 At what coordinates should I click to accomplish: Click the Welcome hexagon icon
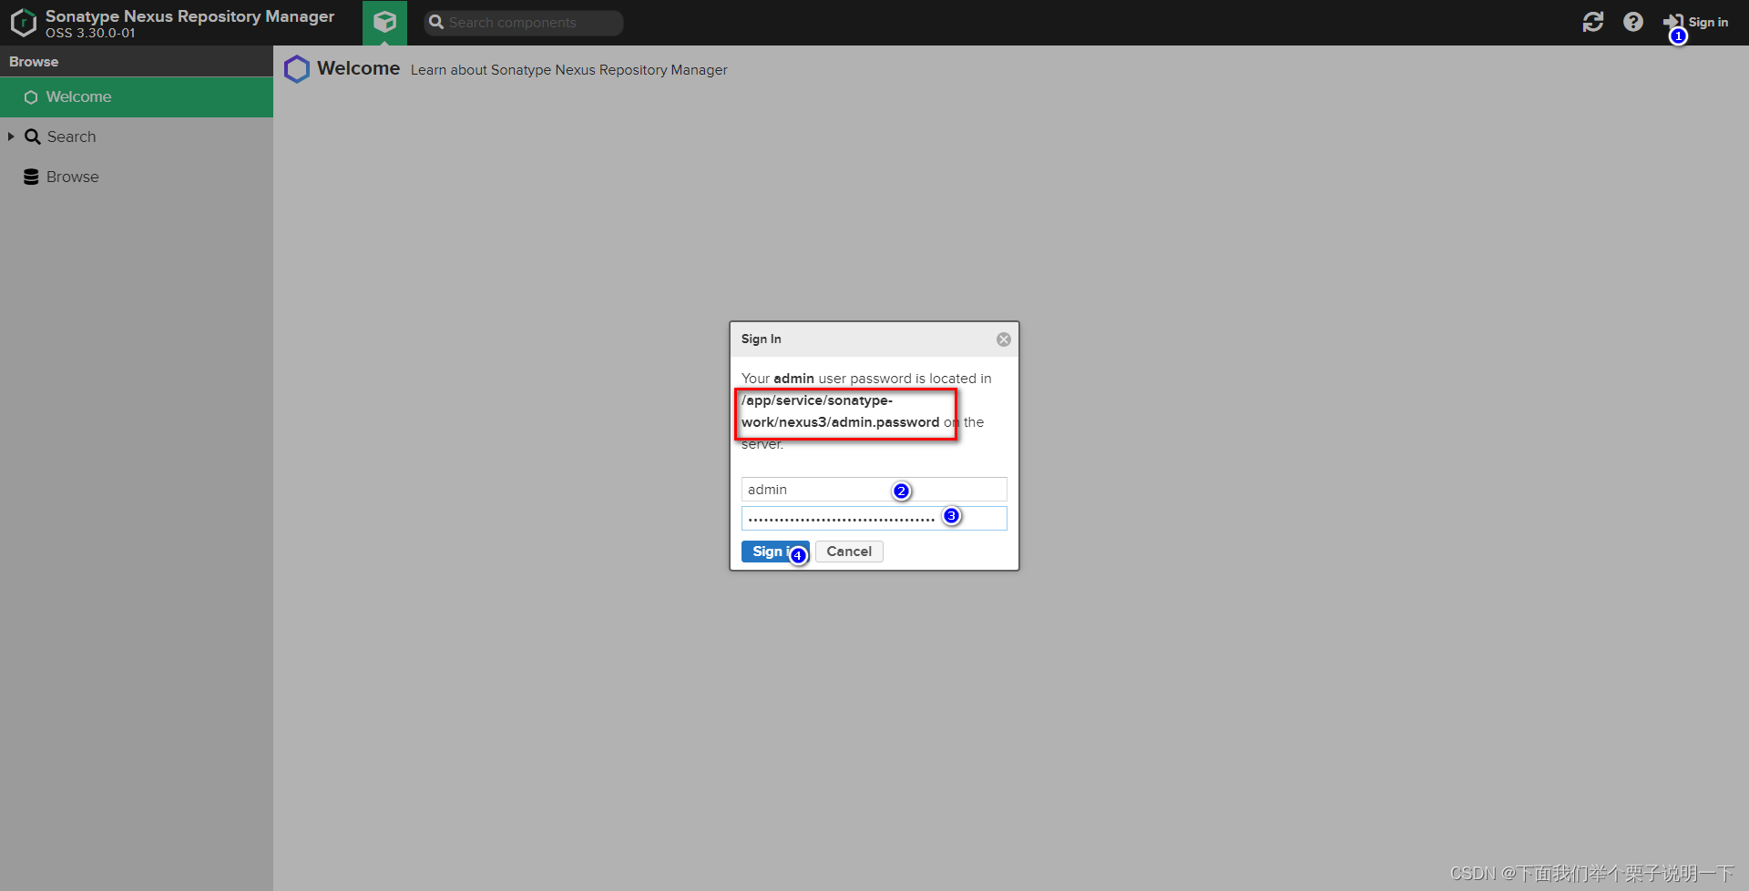point(297,69)
